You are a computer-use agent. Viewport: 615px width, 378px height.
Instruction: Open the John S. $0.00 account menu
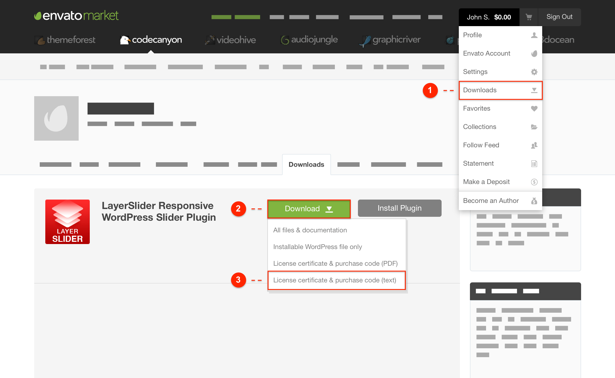click(489, 17)
